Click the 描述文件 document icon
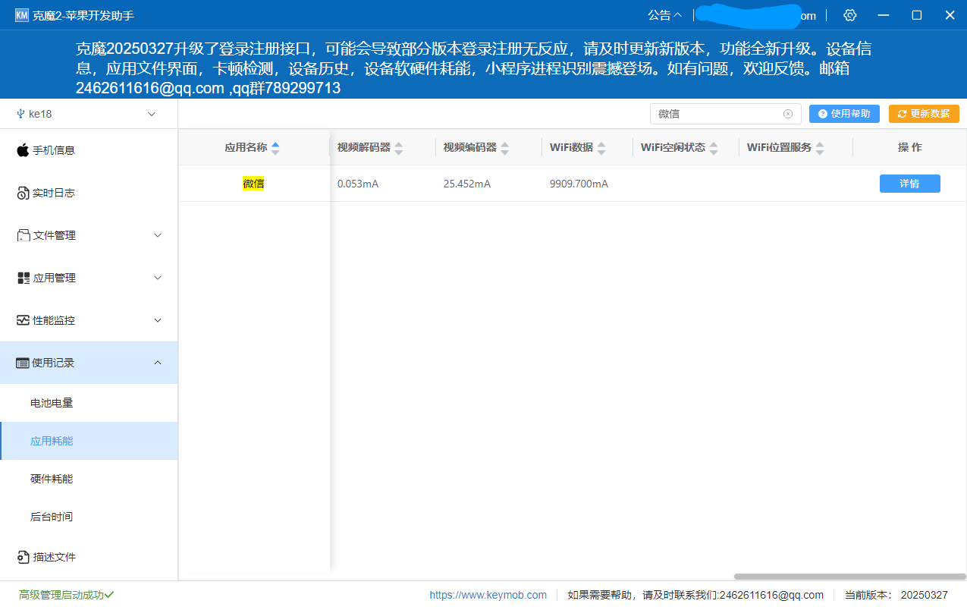Image resolution: width=967 pixels, height=607 pixels. [23, 557]
